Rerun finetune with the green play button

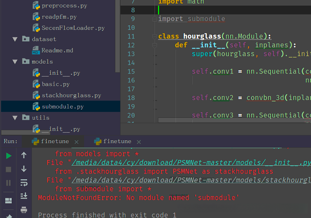[x=8, y=156]
